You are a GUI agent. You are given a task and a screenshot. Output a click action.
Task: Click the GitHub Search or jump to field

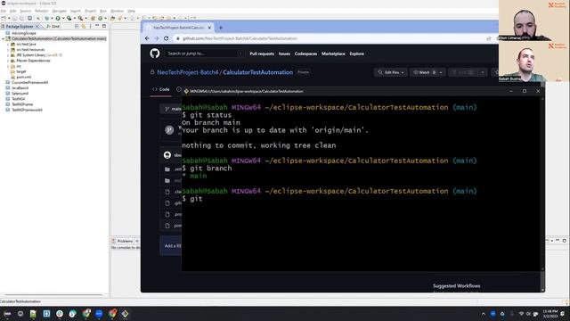tap(204, 53)
